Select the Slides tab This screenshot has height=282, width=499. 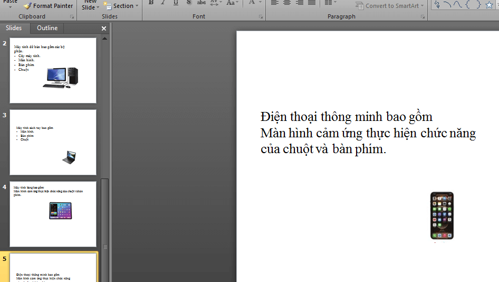pyautogui.click(x=14, y=28)
